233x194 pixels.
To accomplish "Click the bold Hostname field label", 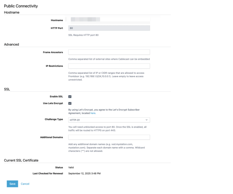I will [57, 20].
